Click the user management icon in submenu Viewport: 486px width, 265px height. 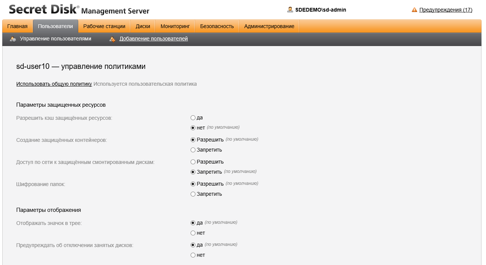coord(13,39)
